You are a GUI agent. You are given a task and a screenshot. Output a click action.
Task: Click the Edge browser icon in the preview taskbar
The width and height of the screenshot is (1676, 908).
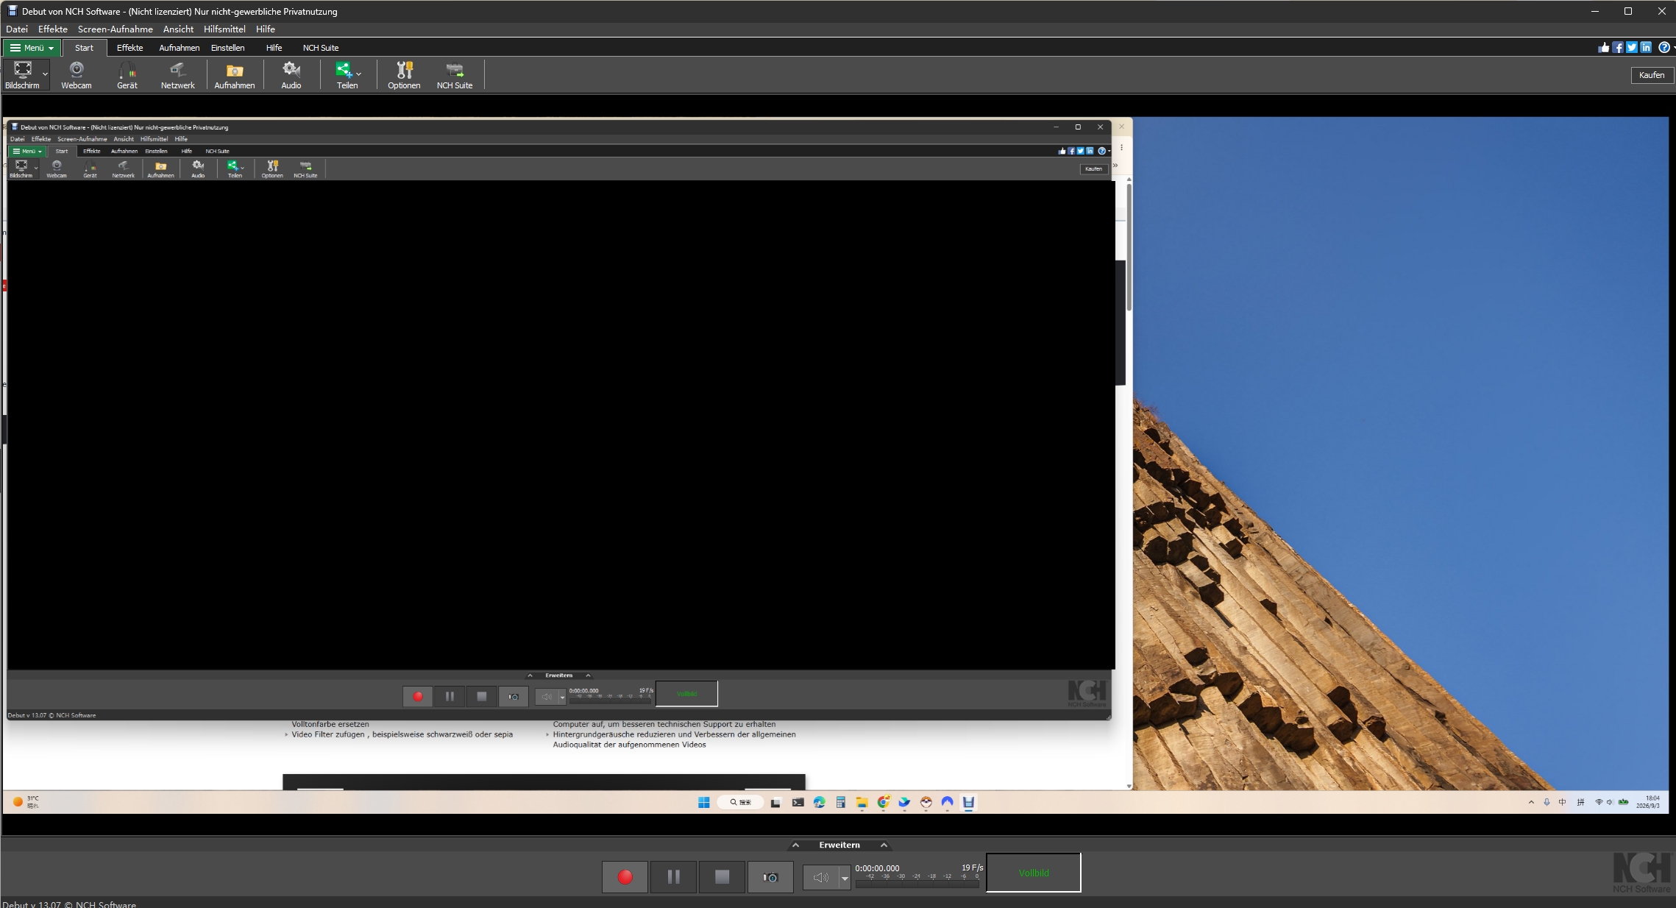click(x=819, y=802)
